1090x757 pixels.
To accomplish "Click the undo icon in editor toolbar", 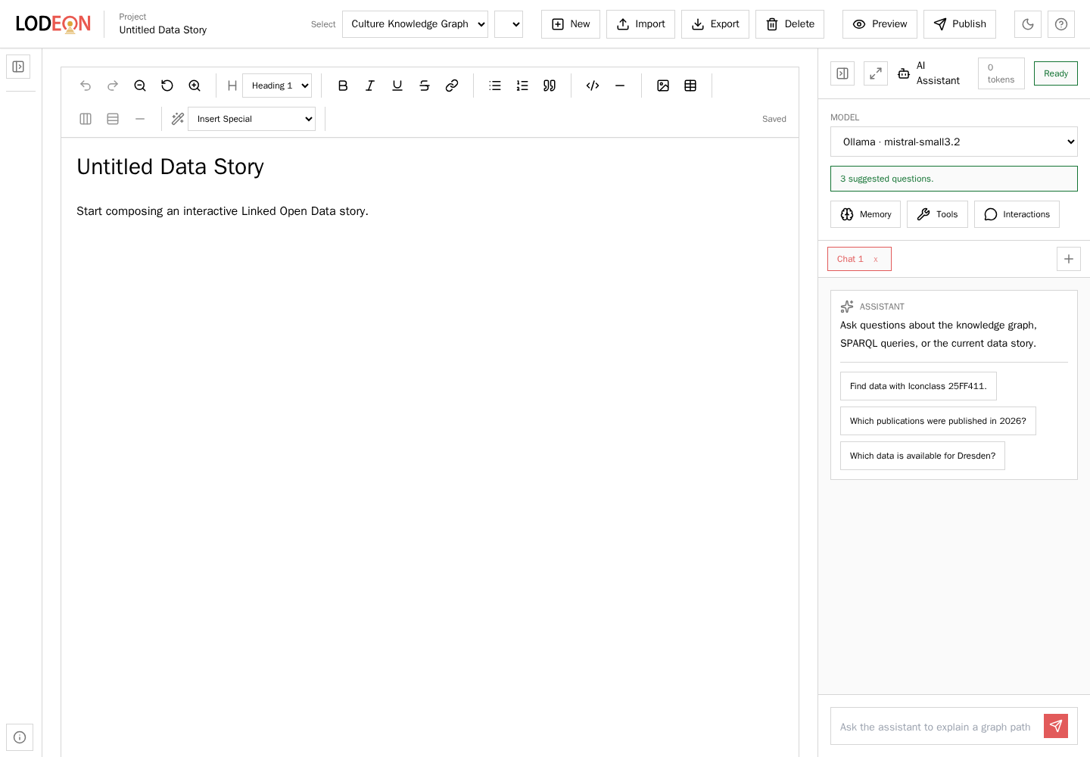I will (86, 86).
